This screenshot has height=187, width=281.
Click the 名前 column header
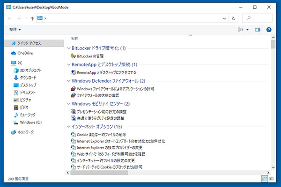click(x=74, y=38)
